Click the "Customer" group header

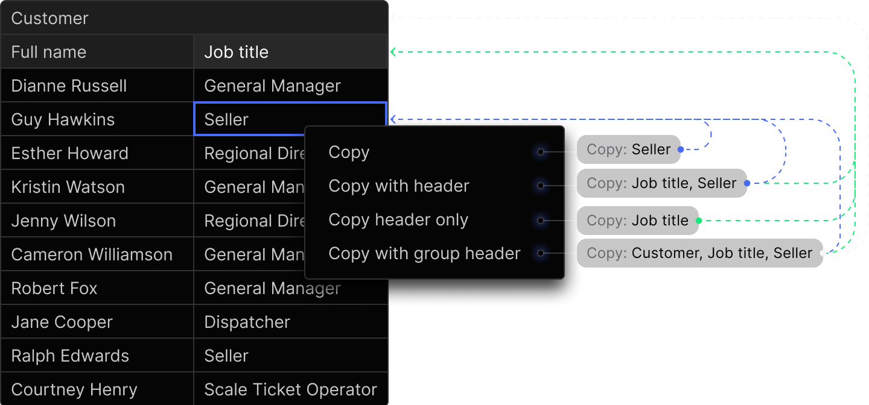tap(49, 18)
